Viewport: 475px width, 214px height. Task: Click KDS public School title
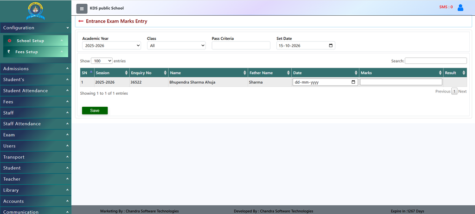107,8
